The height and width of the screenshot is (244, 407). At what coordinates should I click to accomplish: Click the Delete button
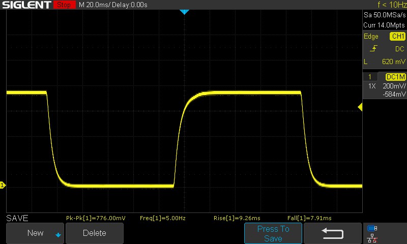tap(95, 233)
